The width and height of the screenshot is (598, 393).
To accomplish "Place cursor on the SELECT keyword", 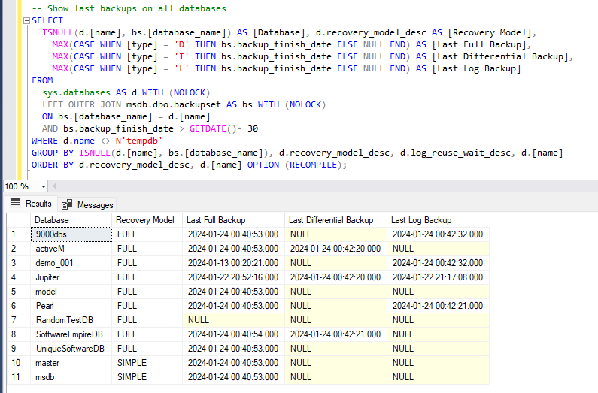I will (x=48, y=20).
